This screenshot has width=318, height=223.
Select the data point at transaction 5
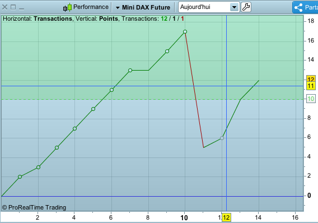point(93,109)
